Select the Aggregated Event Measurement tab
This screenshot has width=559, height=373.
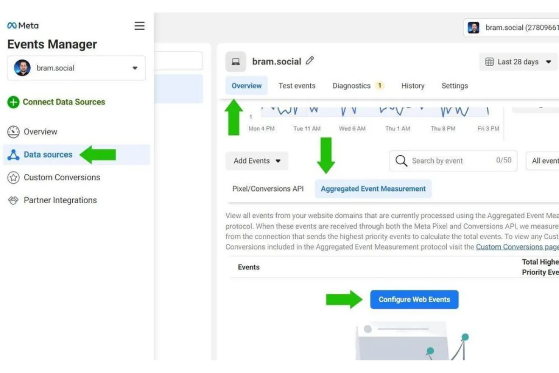373,189
